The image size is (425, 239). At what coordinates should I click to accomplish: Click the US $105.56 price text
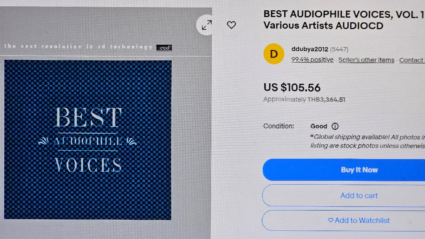292,87
